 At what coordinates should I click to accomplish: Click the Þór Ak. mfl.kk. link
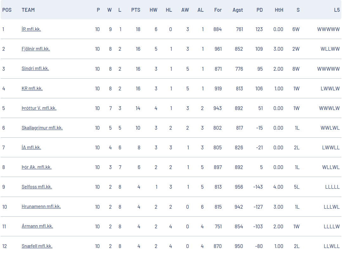coord(37,167)
